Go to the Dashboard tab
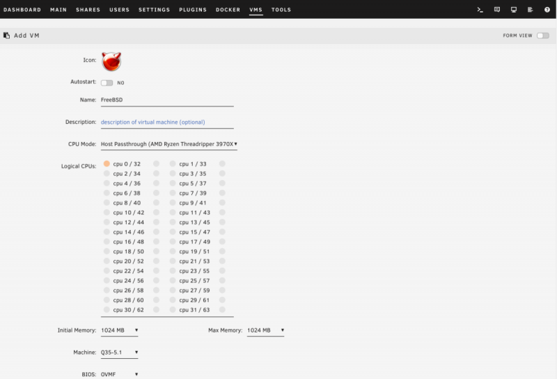Image resolution: width=557 pixels, height=379 pixels. point(22,10)
